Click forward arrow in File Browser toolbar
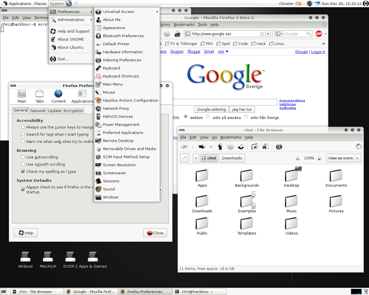Image resolution: width=369 pixels, height=295 pixels. (202, 147)
